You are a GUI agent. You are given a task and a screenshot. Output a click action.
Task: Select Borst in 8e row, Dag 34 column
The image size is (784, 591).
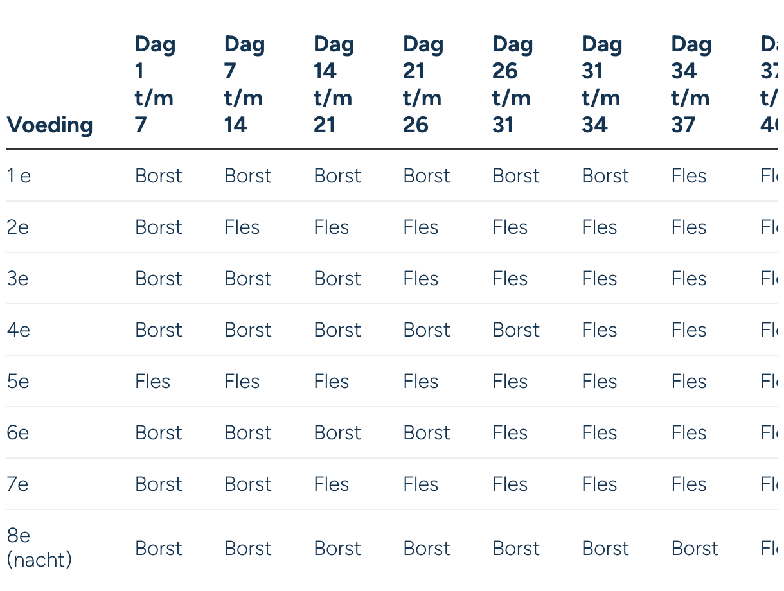(x=695, y=549)
